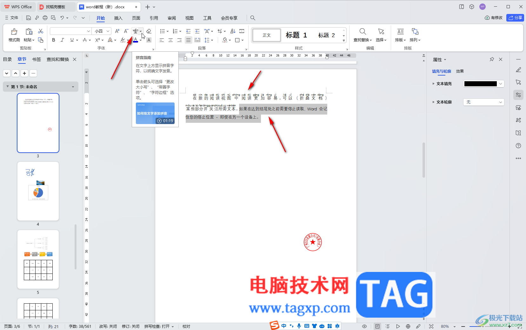The width and height of the screenshot is (526, 330).
Task: Click the Format Painter brush icon
Action: click(14, 31)
